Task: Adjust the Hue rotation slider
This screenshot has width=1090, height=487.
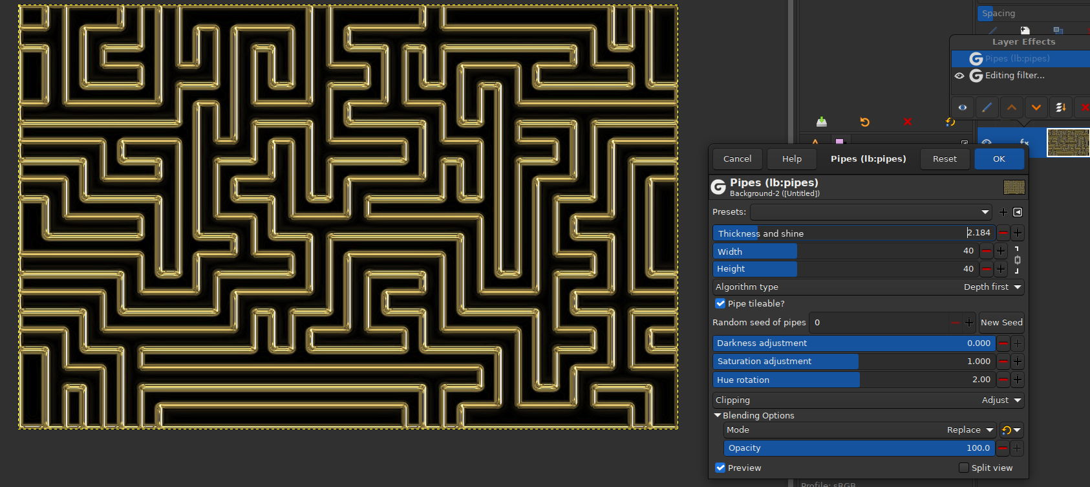Action: pos(853,380)
